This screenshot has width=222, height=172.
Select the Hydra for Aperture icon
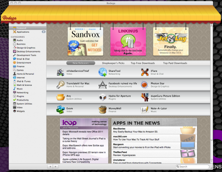point(102,97)
